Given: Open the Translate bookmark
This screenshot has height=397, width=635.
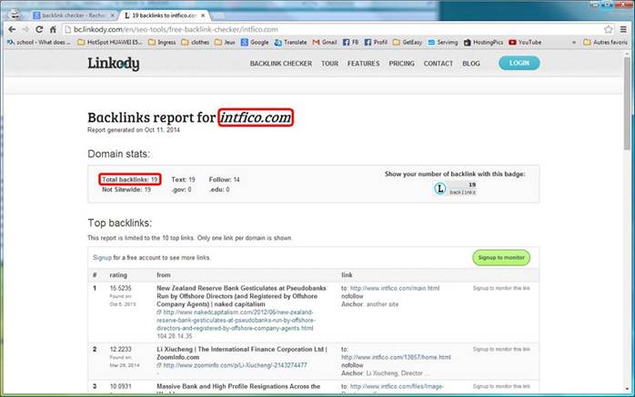Looking at the screenshot, I should click(291, 42).
